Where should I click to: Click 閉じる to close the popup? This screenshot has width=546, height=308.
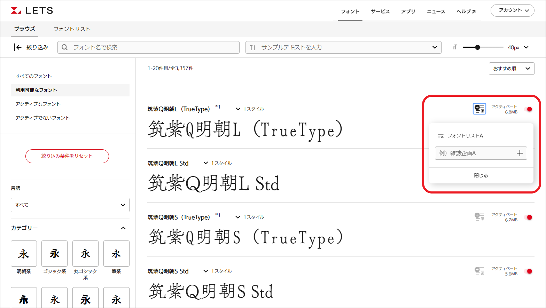point(481,175)
